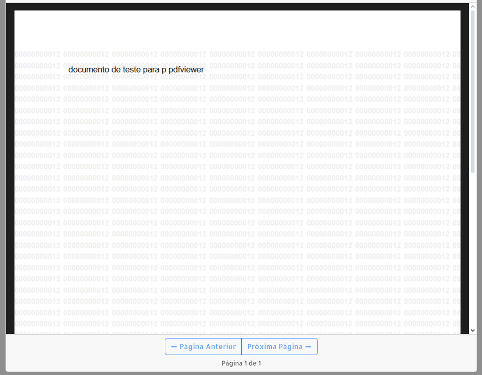Click the word 'para' in the document line

151,70
